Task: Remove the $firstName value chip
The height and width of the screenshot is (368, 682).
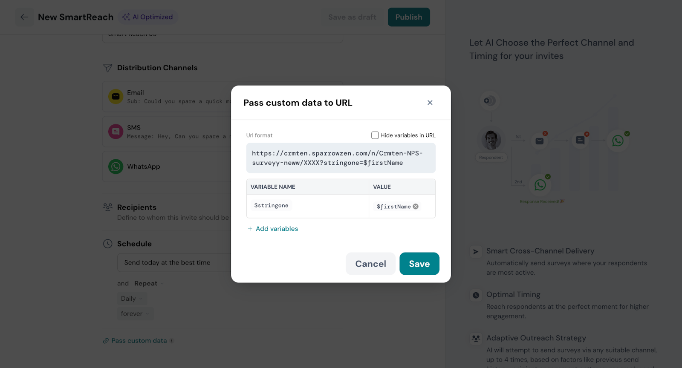Action: tap(416, 207)
